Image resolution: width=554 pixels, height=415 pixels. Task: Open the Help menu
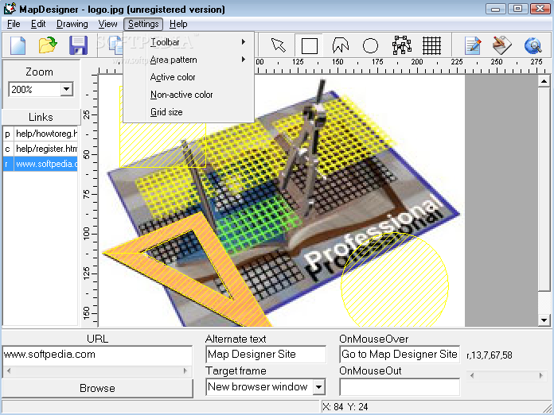tap(178, 24)
